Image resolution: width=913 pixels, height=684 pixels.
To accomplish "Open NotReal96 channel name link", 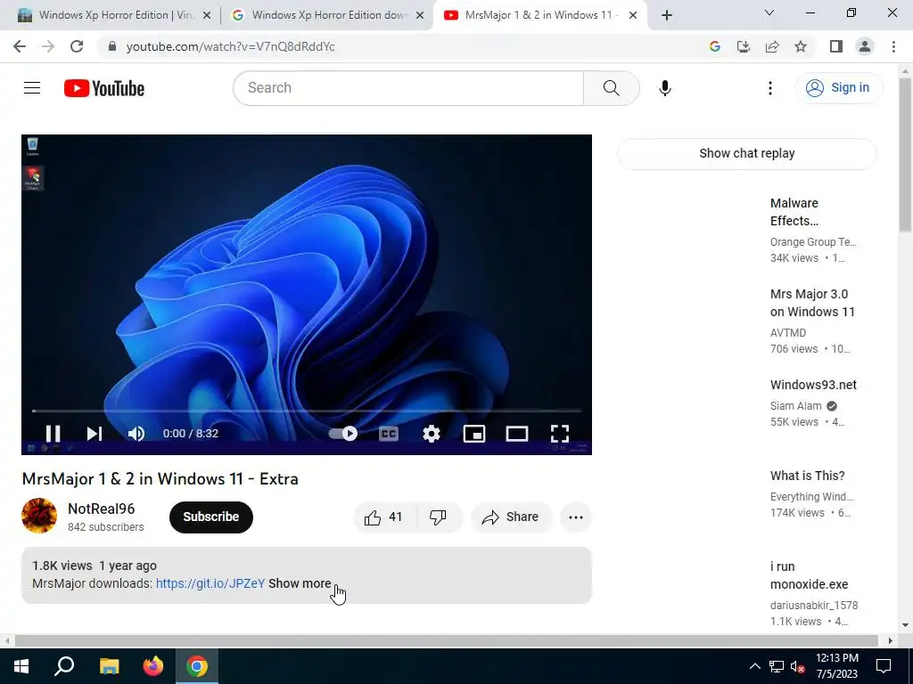I will 102,509.
